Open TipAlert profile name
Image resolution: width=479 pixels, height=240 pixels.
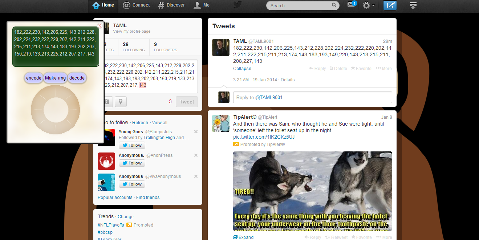point(245,117)
